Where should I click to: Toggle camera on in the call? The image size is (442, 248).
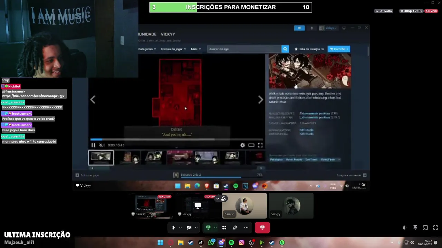[189, 228]
